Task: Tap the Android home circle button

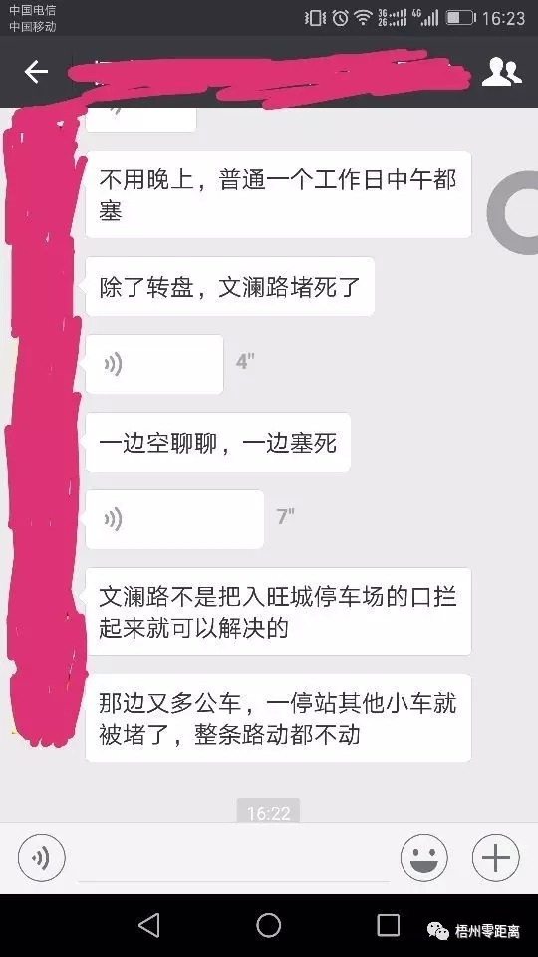Action: click(x=268, y=925)
